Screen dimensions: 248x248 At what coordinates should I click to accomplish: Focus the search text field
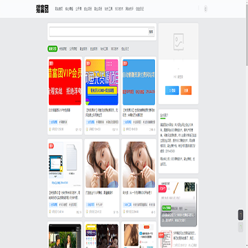click(99, 32)
